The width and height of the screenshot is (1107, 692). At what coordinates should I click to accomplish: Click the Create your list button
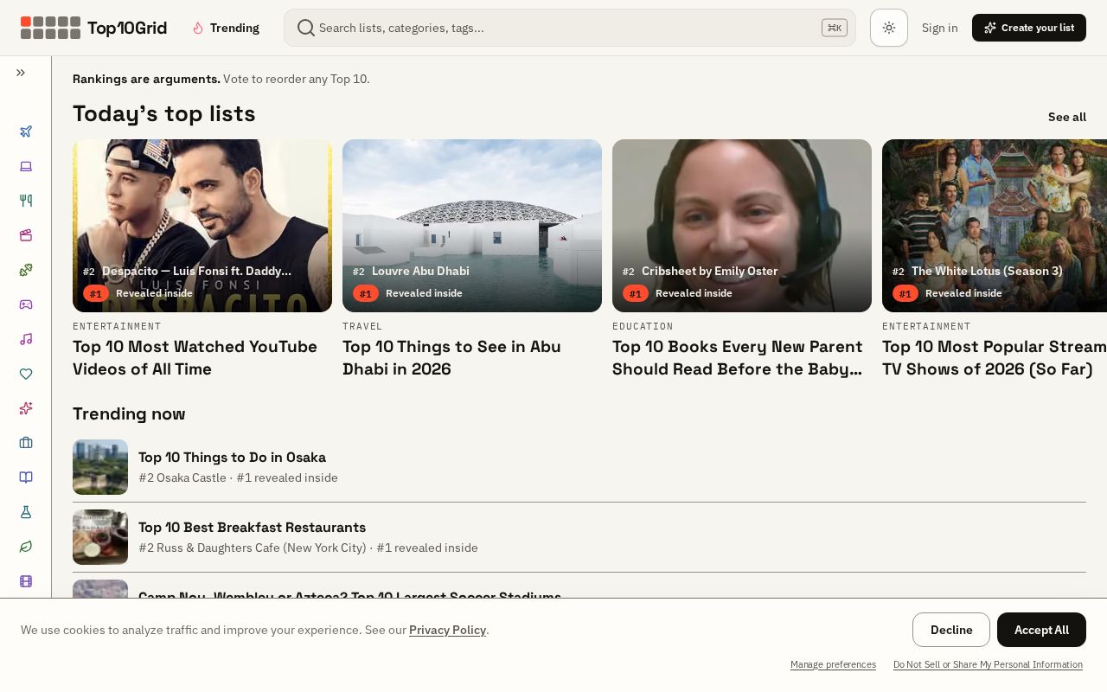point(1029,28)
